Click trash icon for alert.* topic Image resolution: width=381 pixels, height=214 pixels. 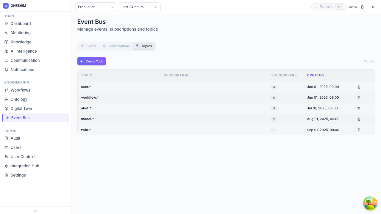coord(359,108)
